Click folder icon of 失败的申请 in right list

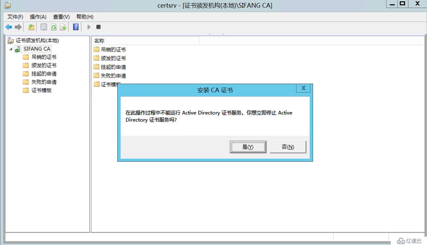96,75
